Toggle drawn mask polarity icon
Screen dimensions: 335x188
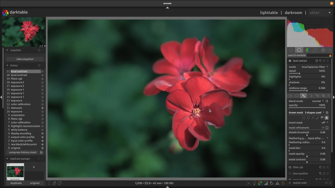pos(327,113)
